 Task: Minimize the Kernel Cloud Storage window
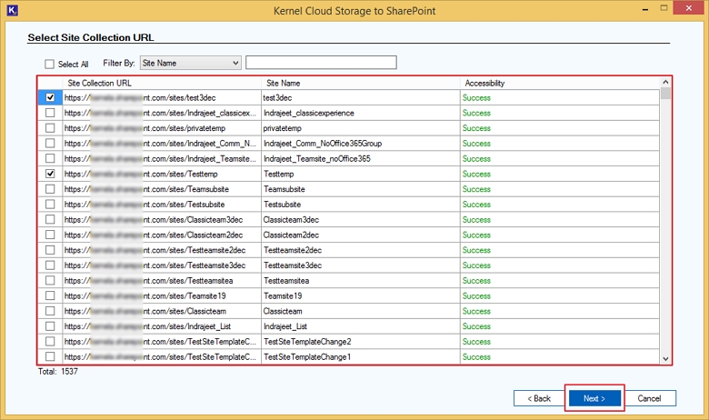tap(645, 9)
